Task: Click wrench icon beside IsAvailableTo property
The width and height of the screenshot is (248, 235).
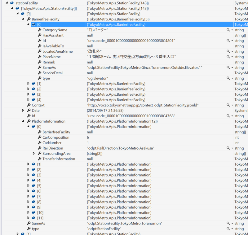Action: [40, 46]
